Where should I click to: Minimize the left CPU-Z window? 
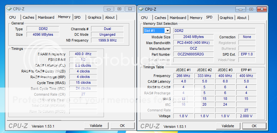(x=110, y=9)
